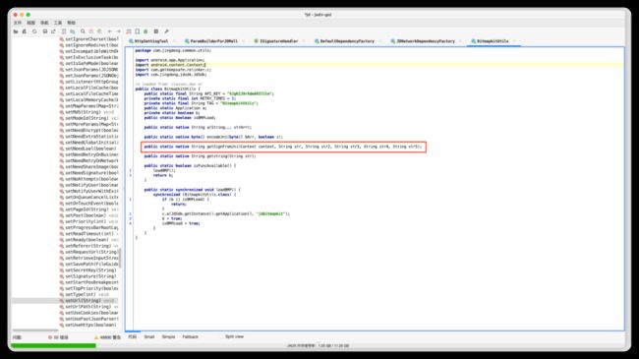
Task: Click the green bug toolbar icon
Action: point(145,31)
